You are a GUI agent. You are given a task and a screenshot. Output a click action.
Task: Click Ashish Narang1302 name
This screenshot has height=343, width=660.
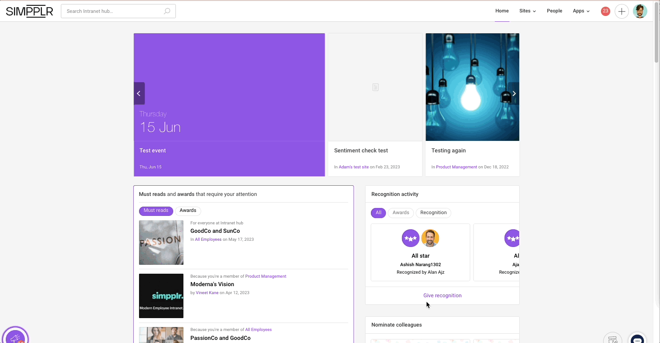pos(421,265)
